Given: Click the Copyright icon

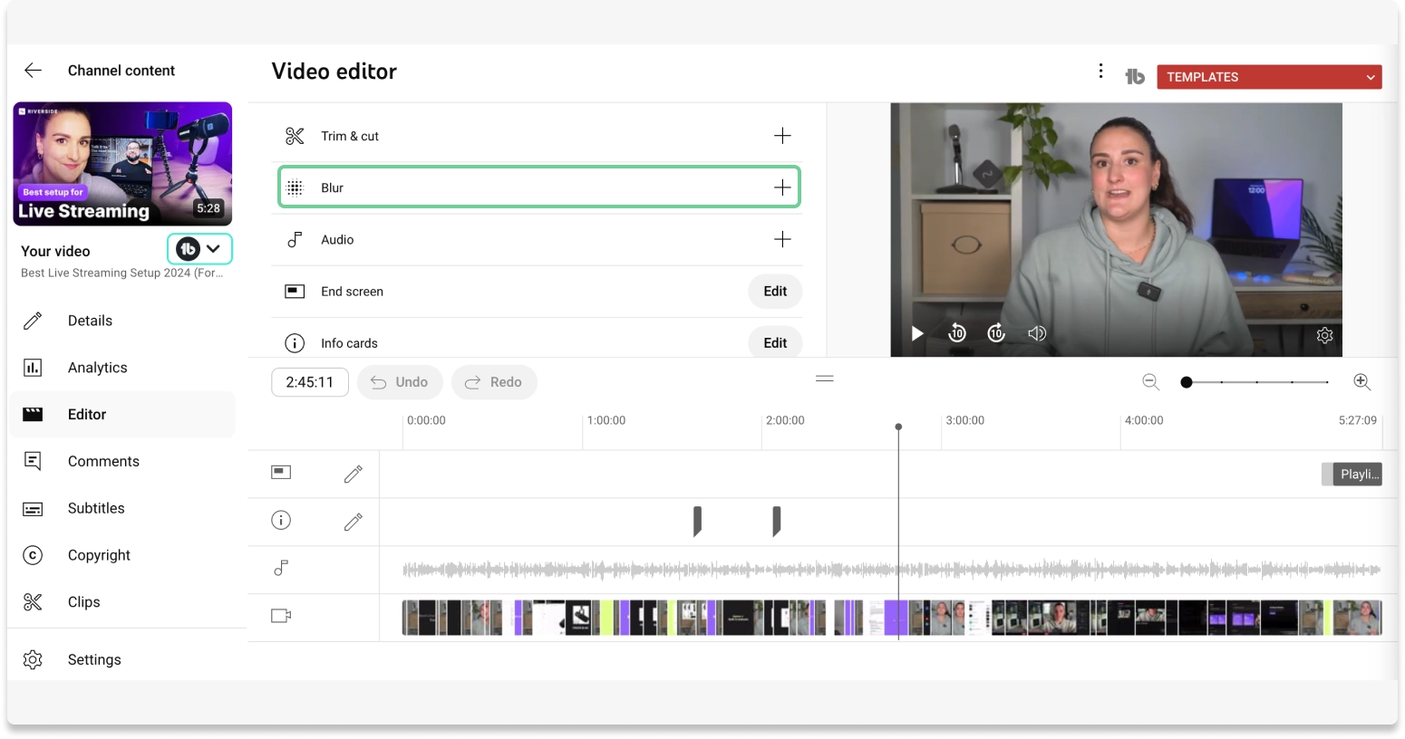Looking at the screenshot, I should (33, 555).
